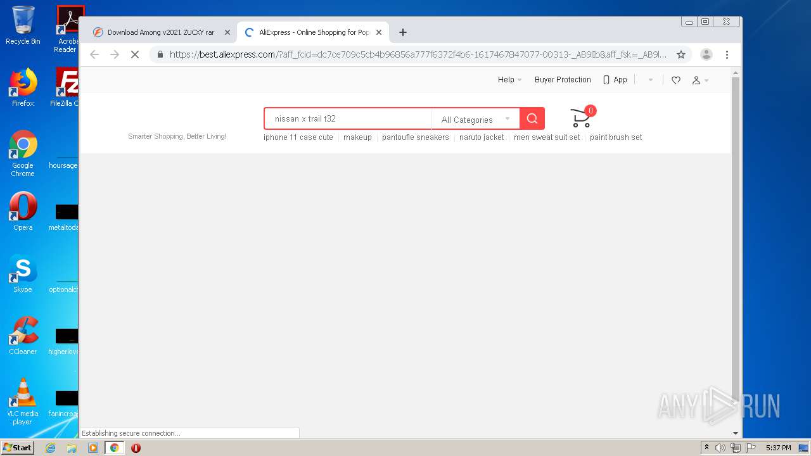Image resolution: width=811 pixels, height=456 pixels.
Task: Open Action Center flag tray icon
Action: coord(751,448)
